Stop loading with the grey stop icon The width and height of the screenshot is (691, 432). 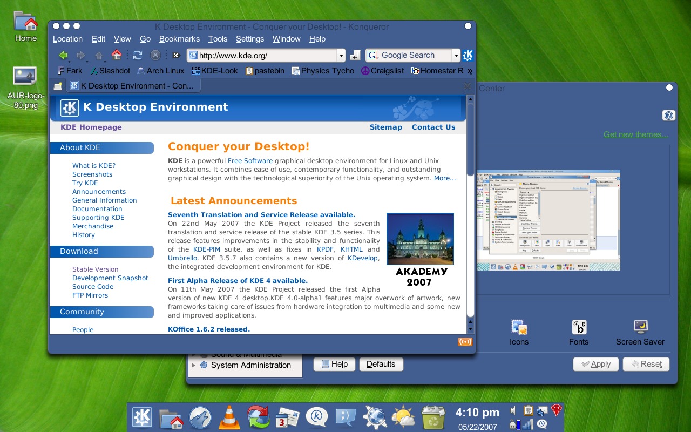pyautogui.click(x=155, y=55)
